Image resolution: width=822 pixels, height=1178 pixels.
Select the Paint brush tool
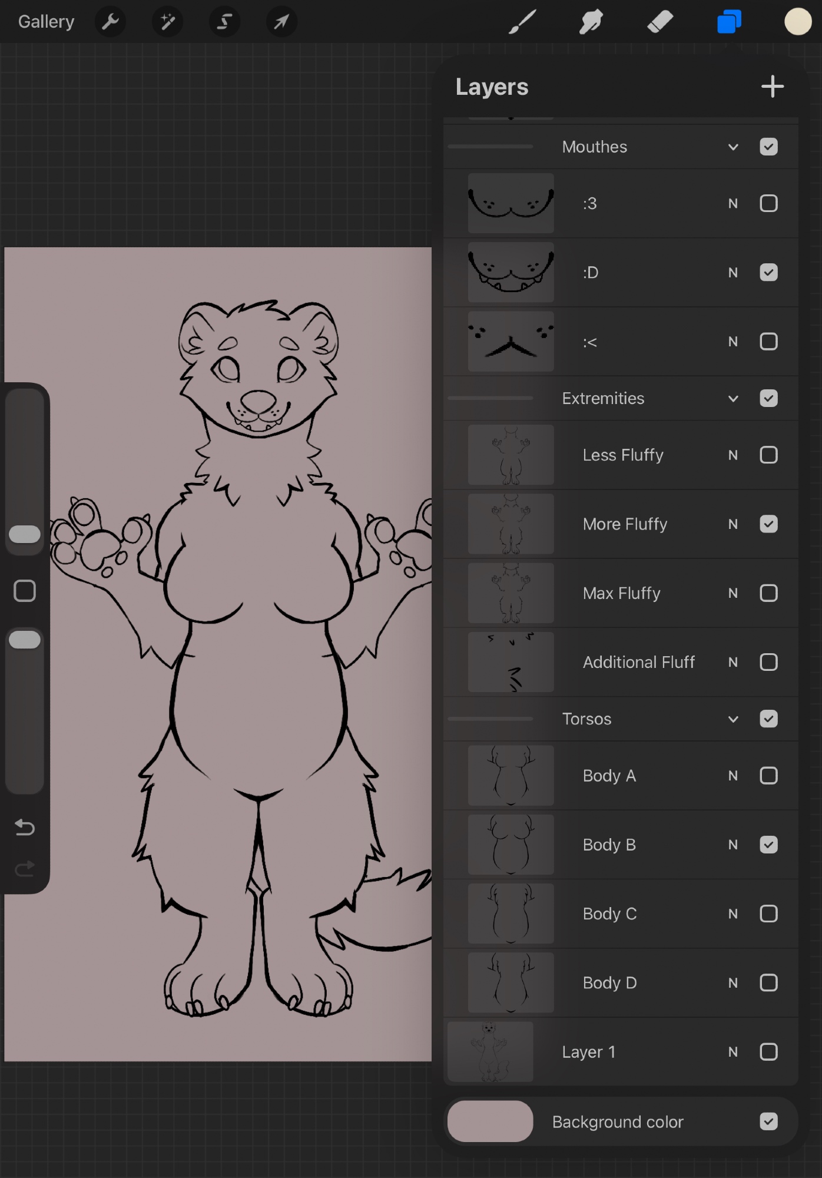522,22
